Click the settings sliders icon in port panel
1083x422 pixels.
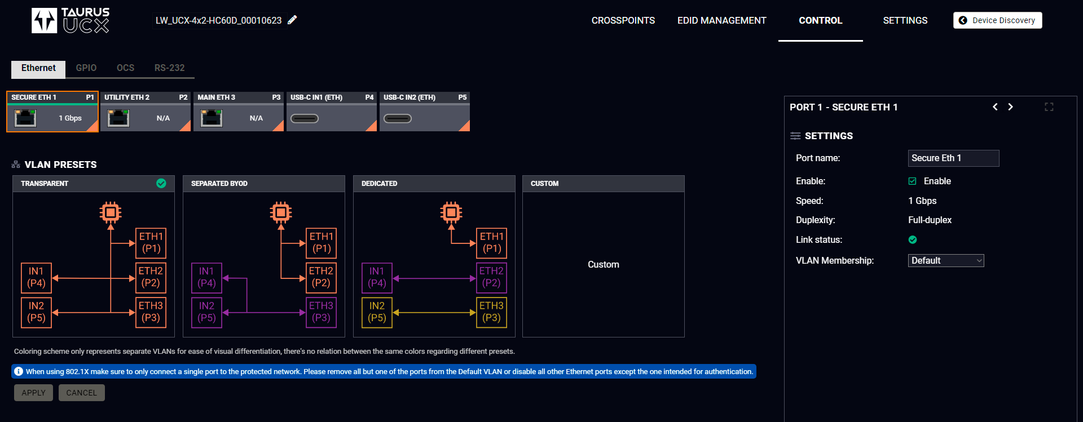click(795, 136)
